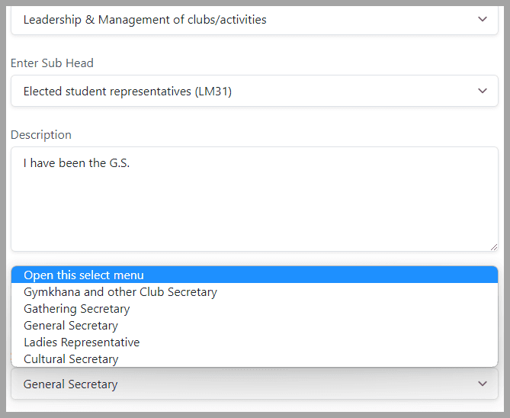510x418 pixels.
Task: Place cursor right after 'G.S.' text
Action: tap(130, 163)
